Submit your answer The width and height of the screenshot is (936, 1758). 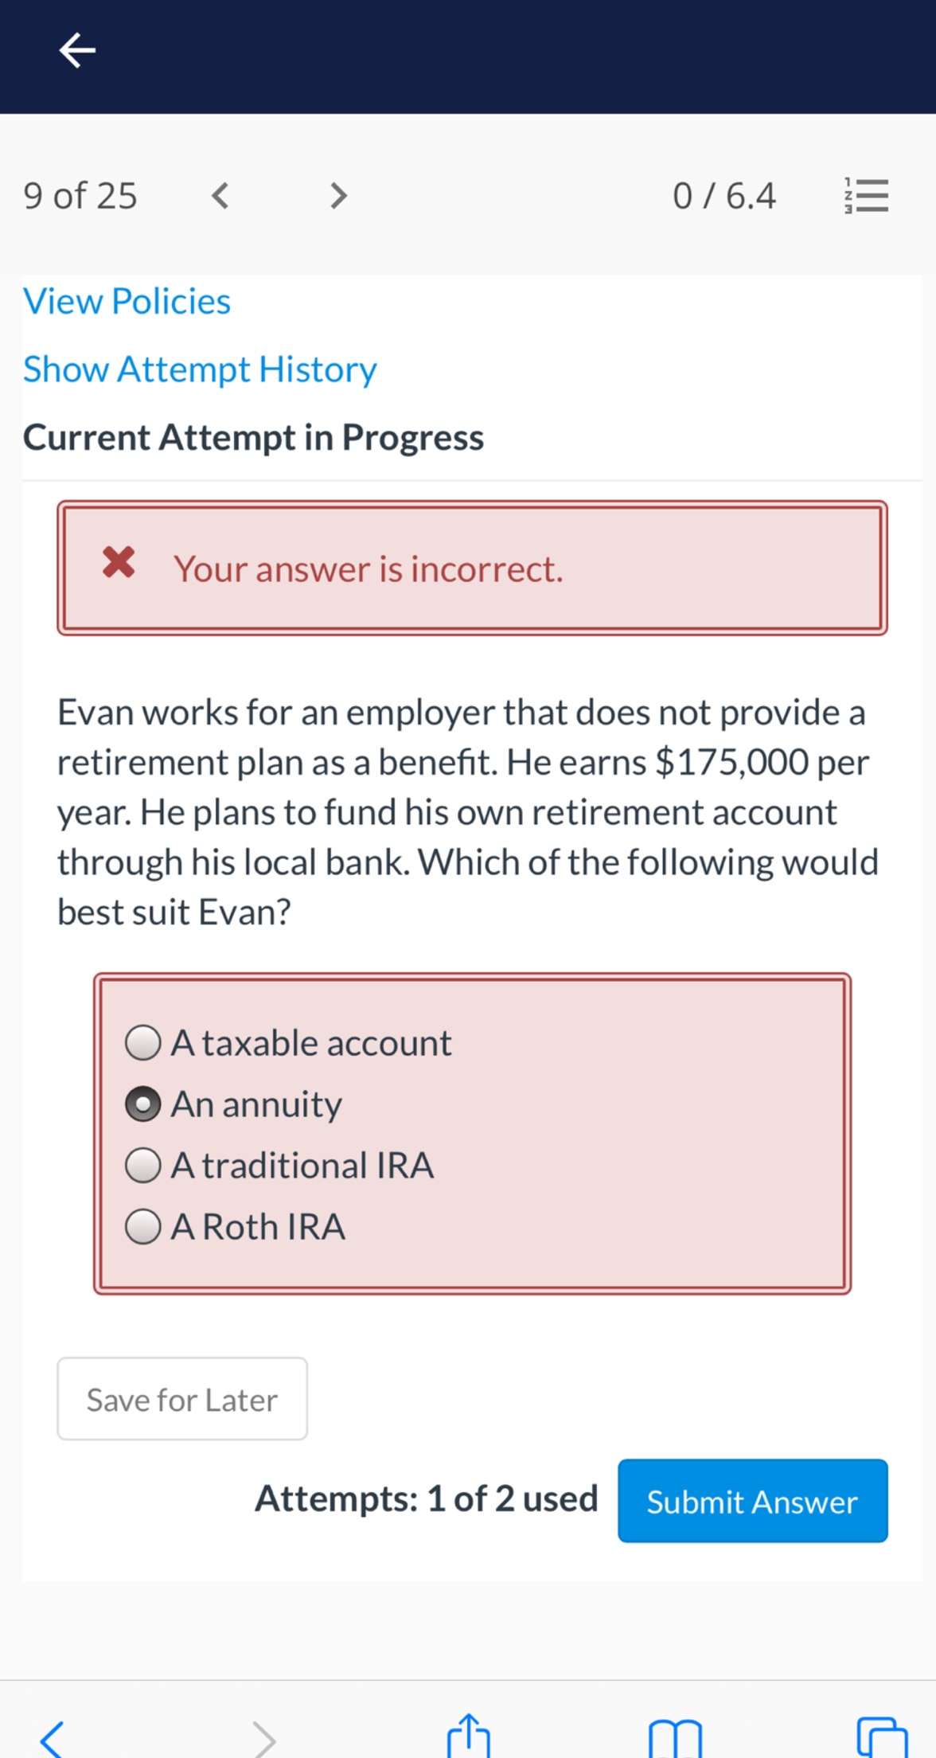pos(752,1502)
